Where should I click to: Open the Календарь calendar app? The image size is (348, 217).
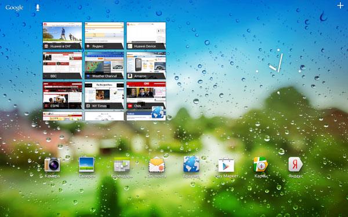click(x=122, y=167)
